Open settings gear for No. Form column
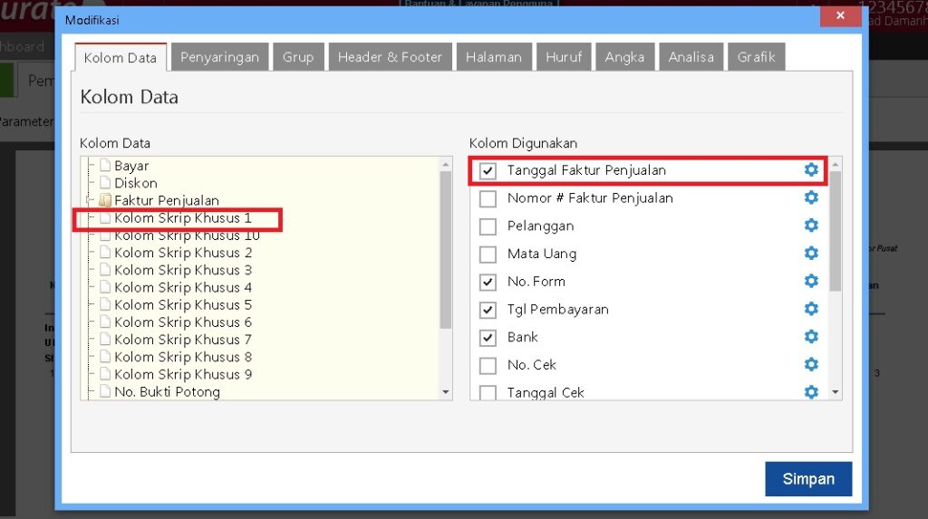The image size is (928, 519). 811,281
